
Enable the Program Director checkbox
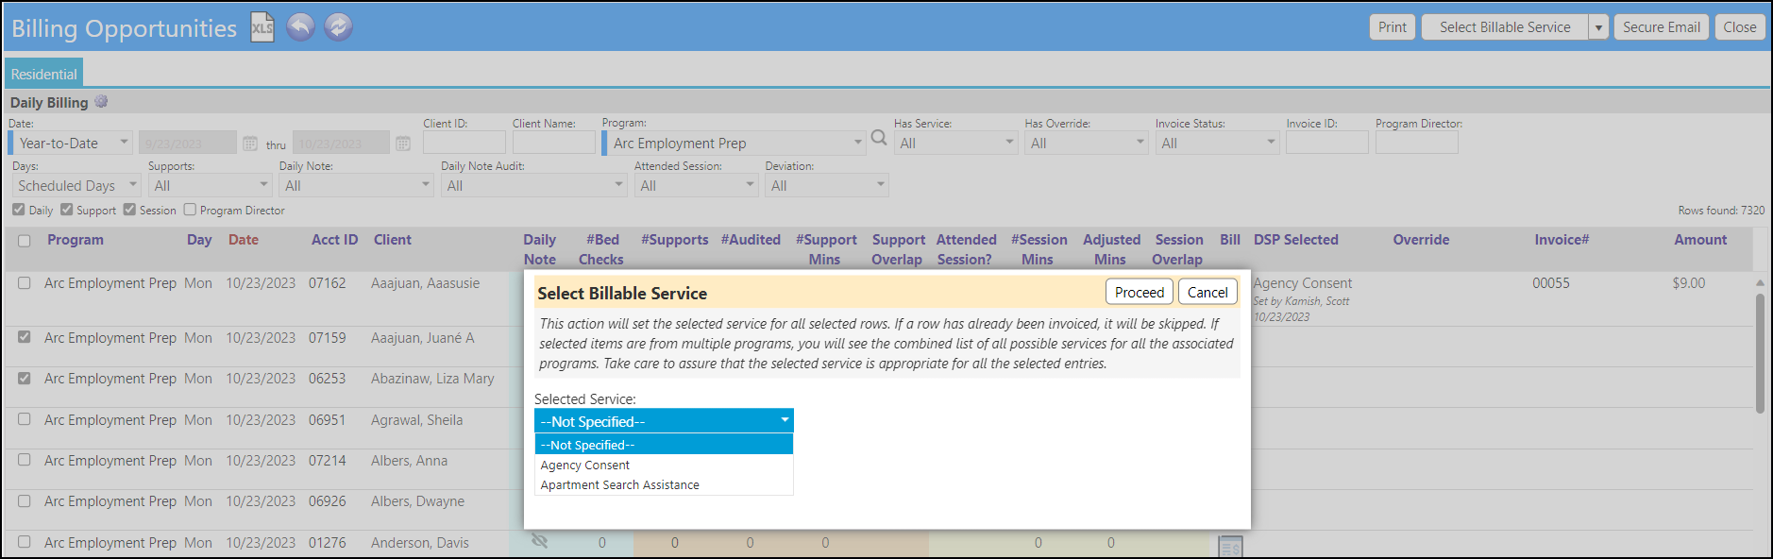click(190, 210)
